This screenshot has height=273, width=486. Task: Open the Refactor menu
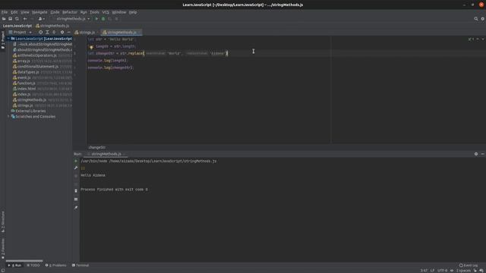click(x=70, y=12)
